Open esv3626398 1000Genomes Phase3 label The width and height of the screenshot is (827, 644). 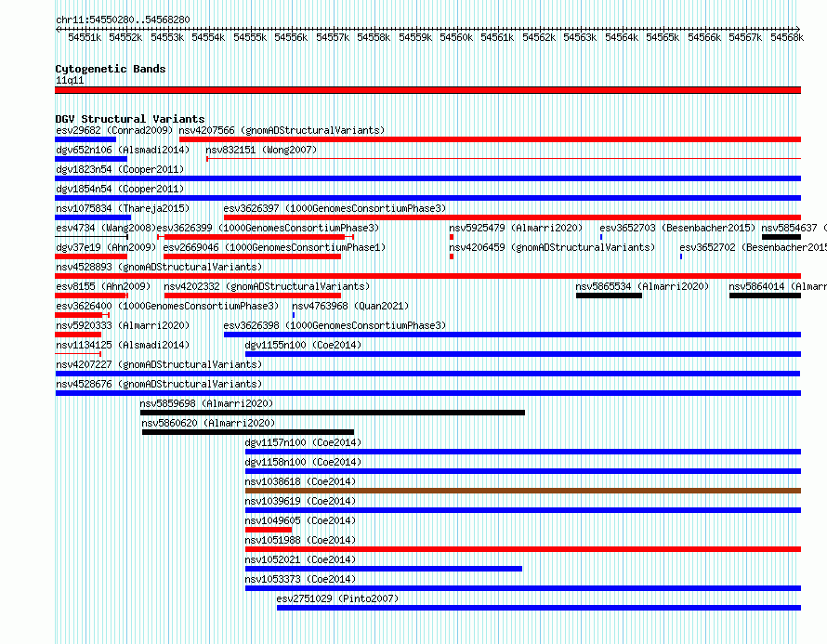(335, 325)
